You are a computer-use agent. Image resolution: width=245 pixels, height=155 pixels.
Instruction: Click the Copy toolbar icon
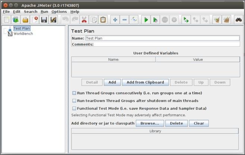point(94,20)
